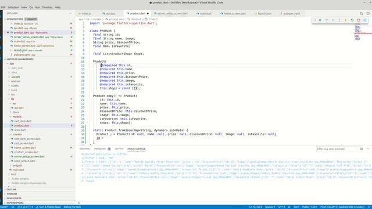Image resolution: width=372 pixels, height=209 pixels.
Task: Click the compare changes icon in editor title
Action: (362, 13)
